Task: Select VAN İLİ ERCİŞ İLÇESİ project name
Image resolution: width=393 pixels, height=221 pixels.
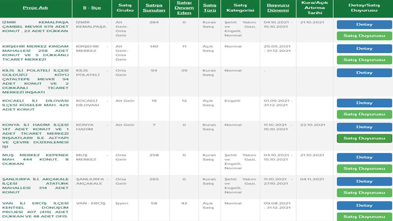Action: tap(35, 210)
